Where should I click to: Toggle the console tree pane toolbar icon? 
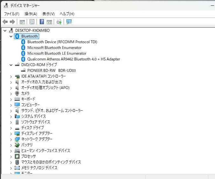[22, 22]
